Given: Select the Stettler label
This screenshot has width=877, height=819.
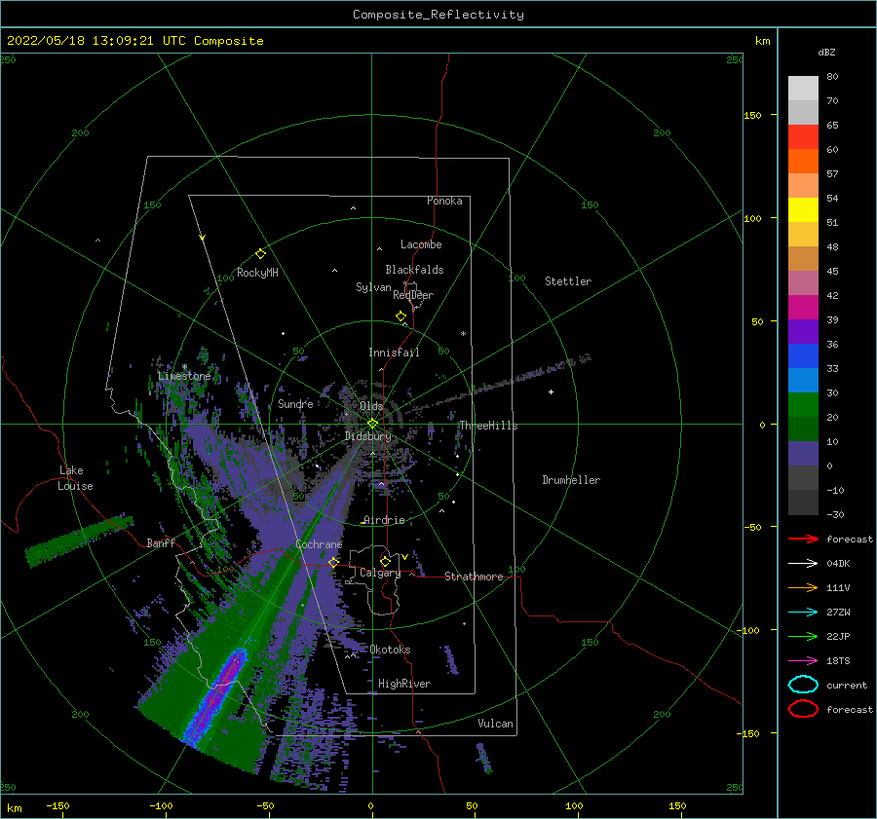Looking at the screenshot, I should click(568, 281).
